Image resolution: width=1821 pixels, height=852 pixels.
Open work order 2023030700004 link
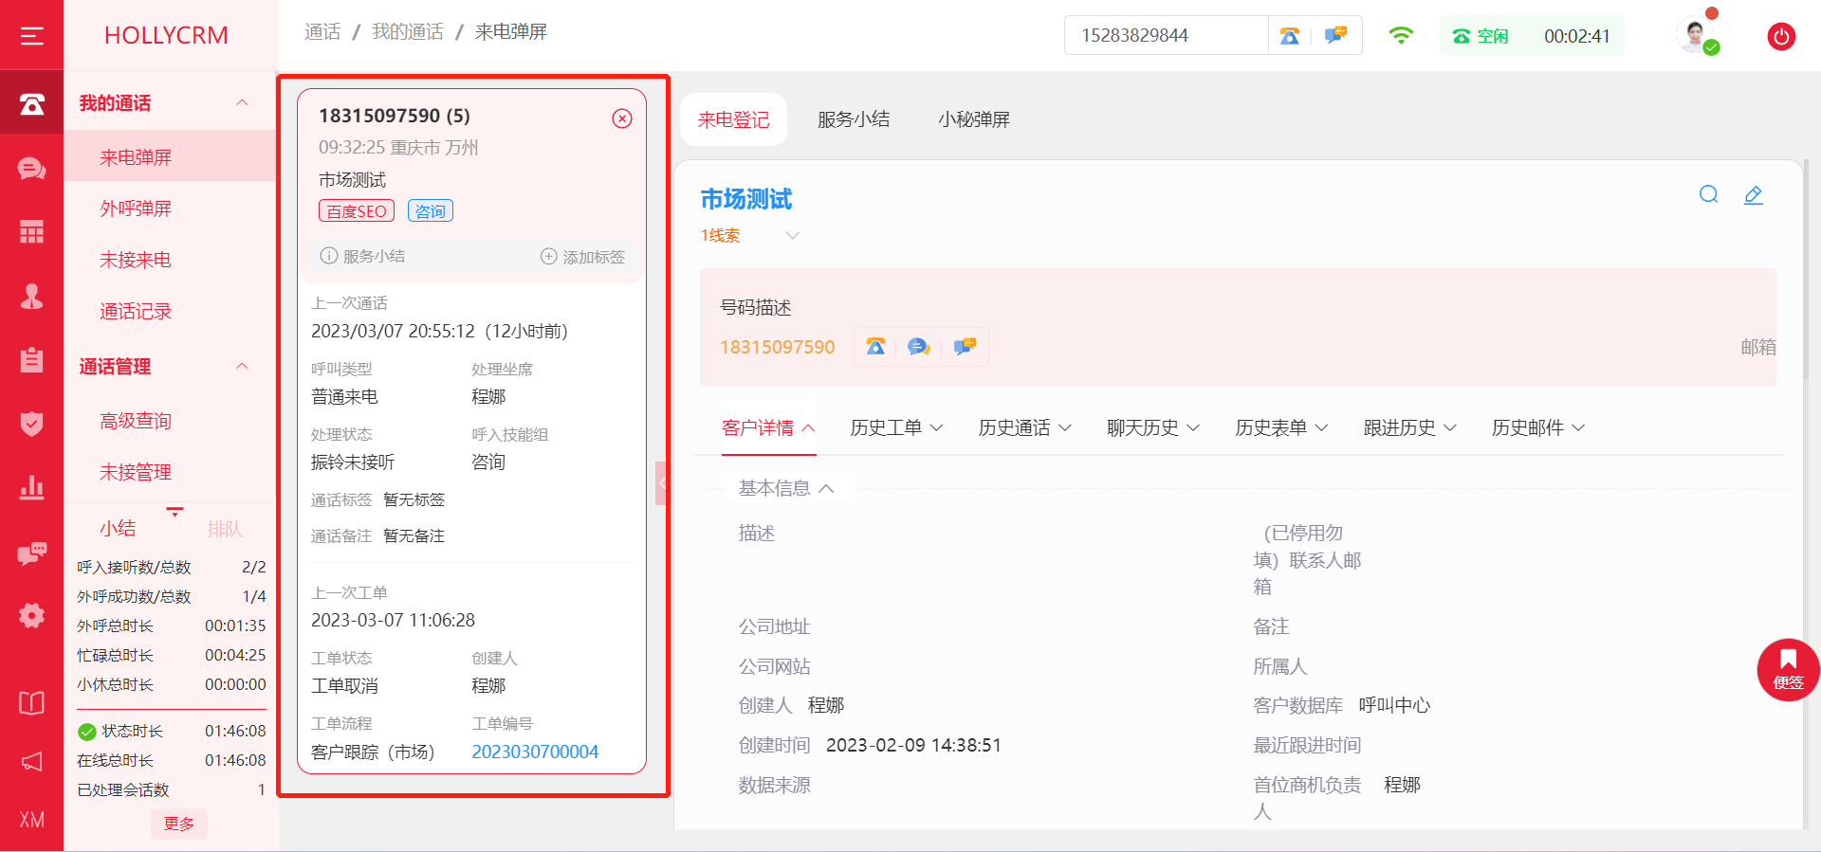click(x=535, y=752)
